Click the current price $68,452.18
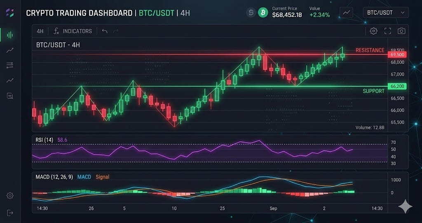Screen dimensions: 422x223 point(287,15)
